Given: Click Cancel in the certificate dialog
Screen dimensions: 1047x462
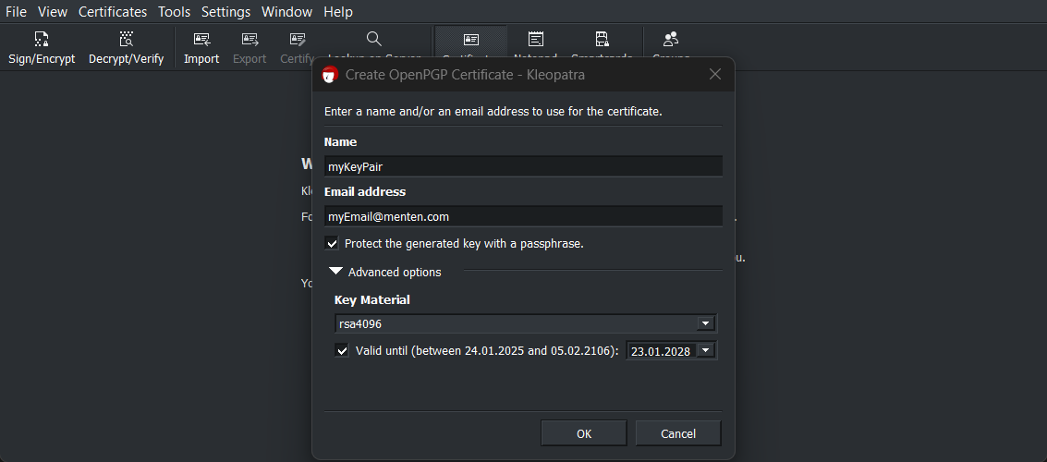Looking at the screenshot, I should (678, 433).
